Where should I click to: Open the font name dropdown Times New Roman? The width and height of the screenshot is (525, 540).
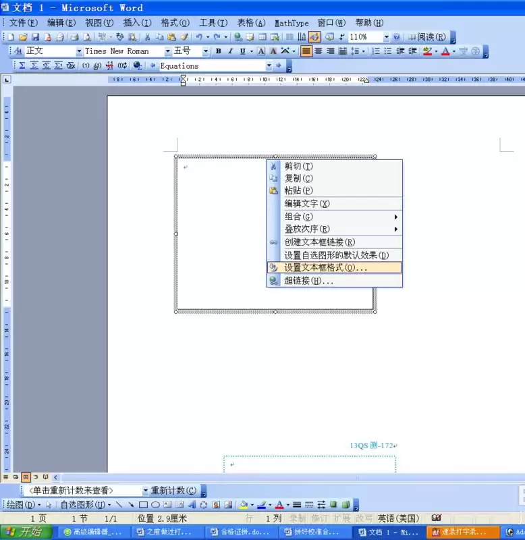click(167, 51)
